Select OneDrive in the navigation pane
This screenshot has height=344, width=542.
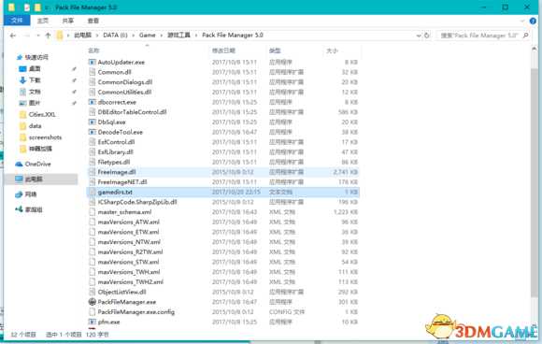[x=37, y=164]
